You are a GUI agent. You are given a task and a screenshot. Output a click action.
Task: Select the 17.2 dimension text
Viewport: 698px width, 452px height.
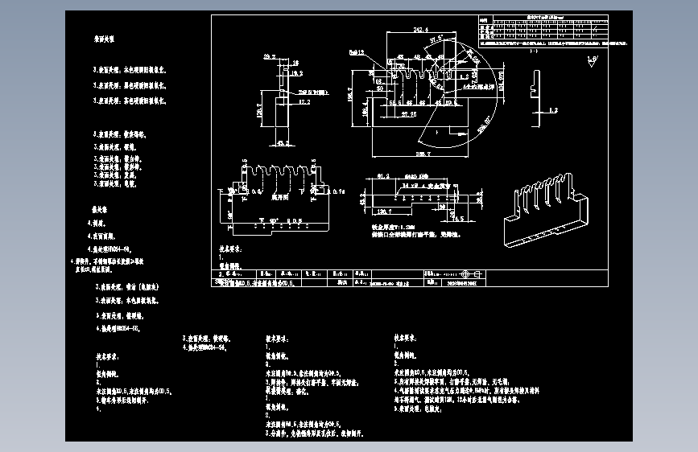pyautogui.click(x=304, y=102)
